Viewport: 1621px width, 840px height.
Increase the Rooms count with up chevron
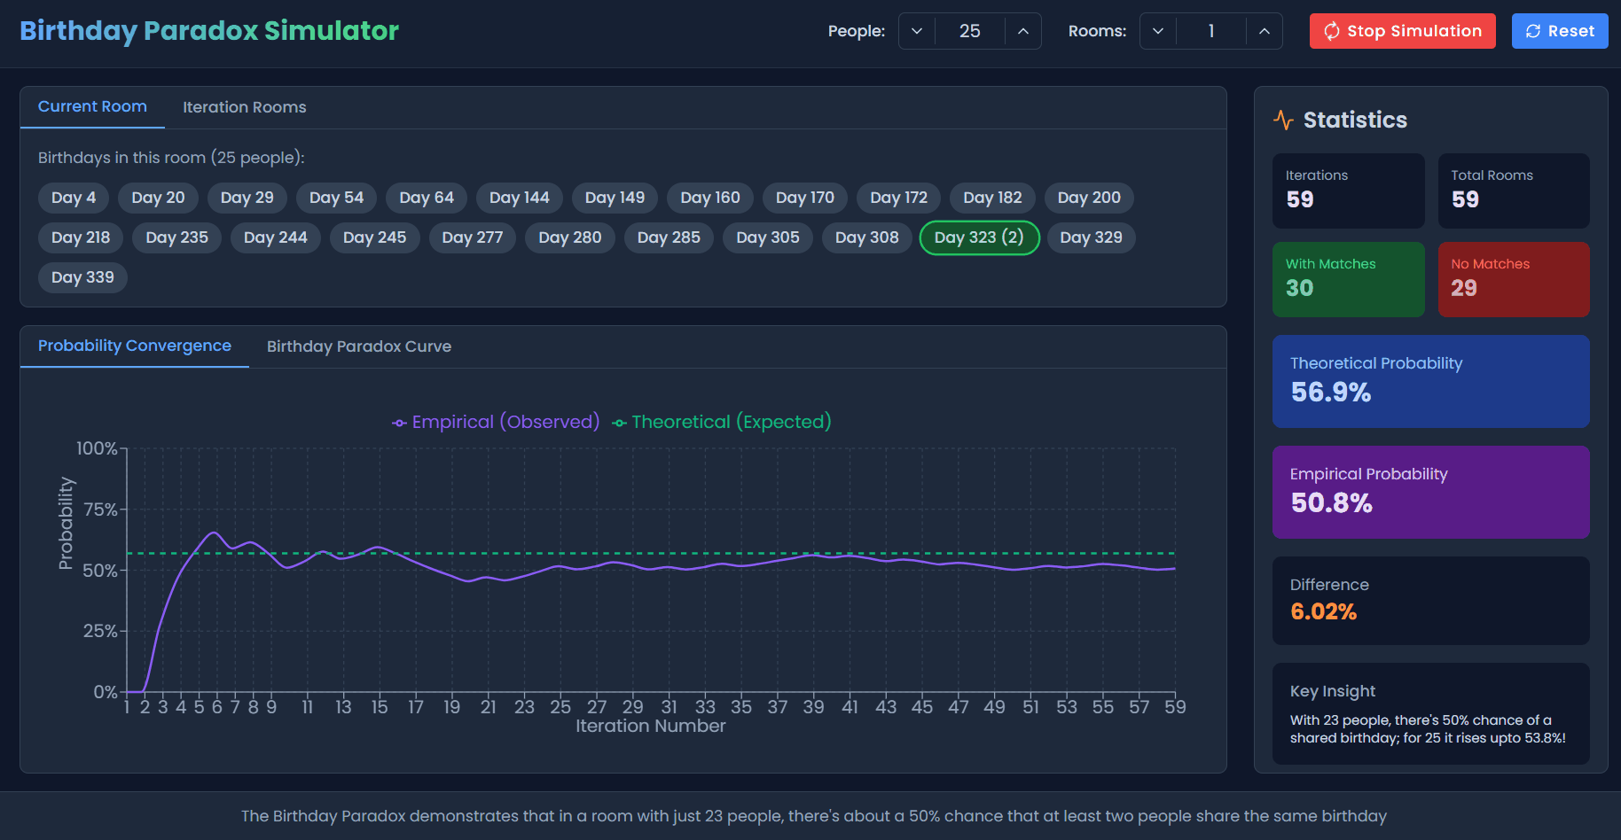1264,31
